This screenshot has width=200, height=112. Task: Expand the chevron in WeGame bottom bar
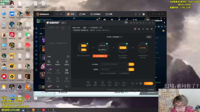tap(134, 92)
